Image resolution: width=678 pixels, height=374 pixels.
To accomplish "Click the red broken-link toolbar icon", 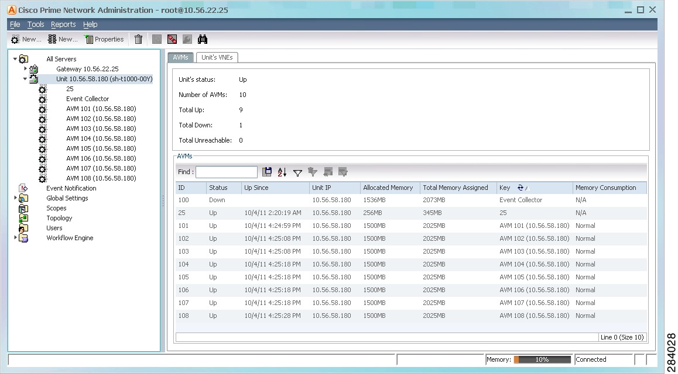I will (x=172, y=39).
